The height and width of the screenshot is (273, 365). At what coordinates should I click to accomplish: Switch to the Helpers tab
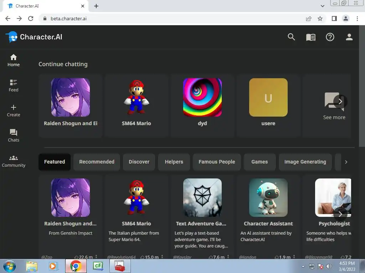174,162
